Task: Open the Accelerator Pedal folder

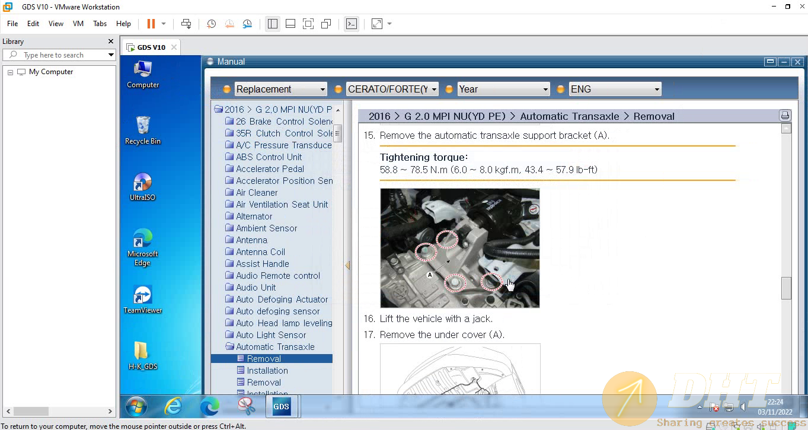Action: [265, 169]
